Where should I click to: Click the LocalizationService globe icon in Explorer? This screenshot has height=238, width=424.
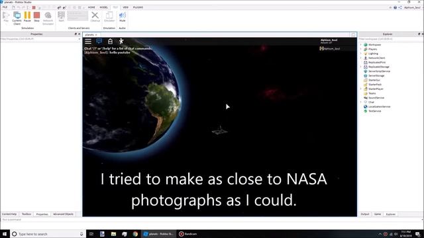pos(365,106)
